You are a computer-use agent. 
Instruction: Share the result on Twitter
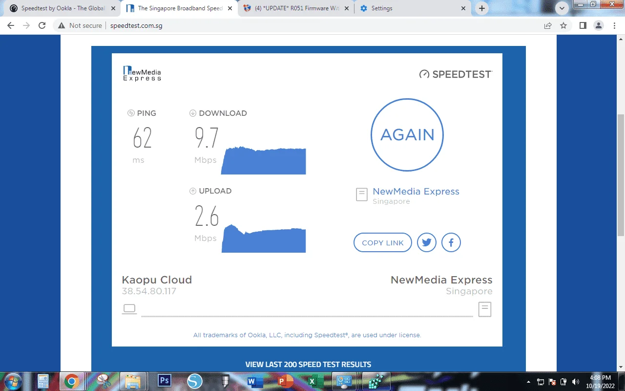[x=427, y=242]
